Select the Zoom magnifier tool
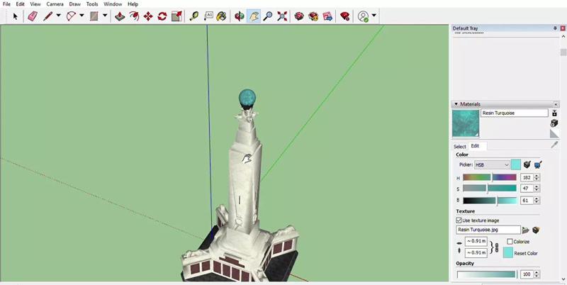Image resolution: width=567 pixels, height=285 pixels. pos(268,16)
